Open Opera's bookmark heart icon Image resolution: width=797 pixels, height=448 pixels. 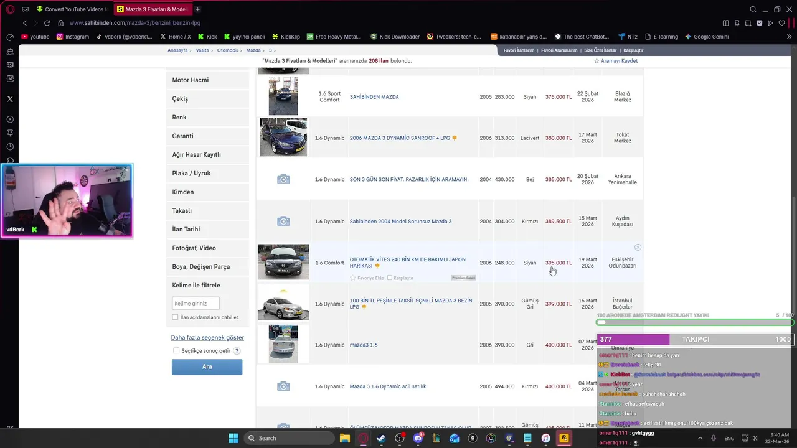(781, 23)
